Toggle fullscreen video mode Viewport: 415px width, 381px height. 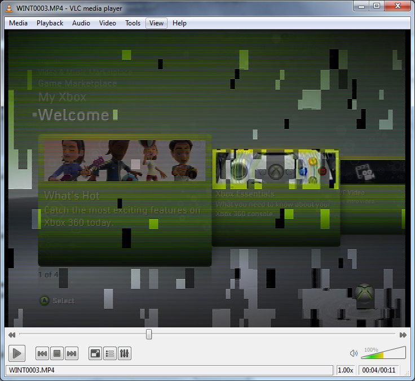(95, 353)
